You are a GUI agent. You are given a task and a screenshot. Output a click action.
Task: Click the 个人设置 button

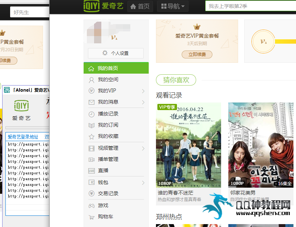click(116, 53)
